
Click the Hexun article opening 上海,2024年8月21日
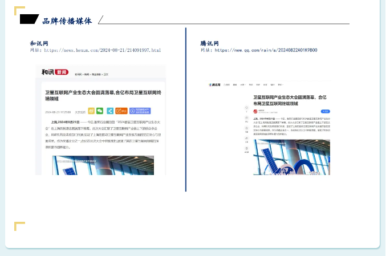point(65,122)
